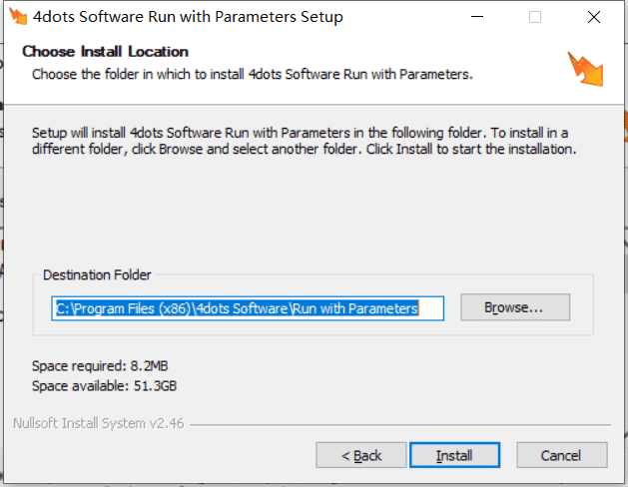Viewport: 628px width, 487px height.
Task: Click the 4dots arrow icon in title bar
Action: point(18,16)
